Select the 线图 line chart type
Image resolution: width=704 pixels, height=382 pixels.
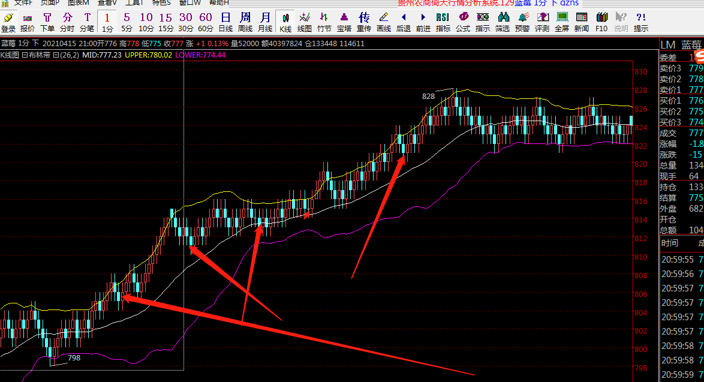tap(305, 22)
